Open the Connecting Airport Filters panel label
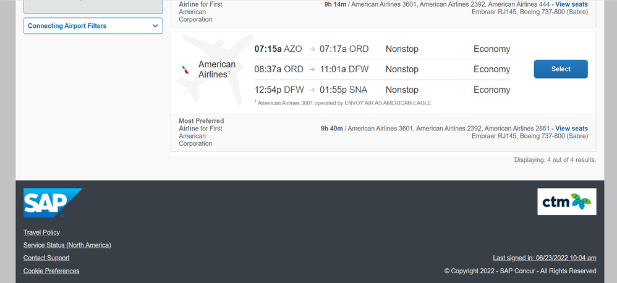The image size is (617, 283). pyautogui.click(x=67, y=26)
